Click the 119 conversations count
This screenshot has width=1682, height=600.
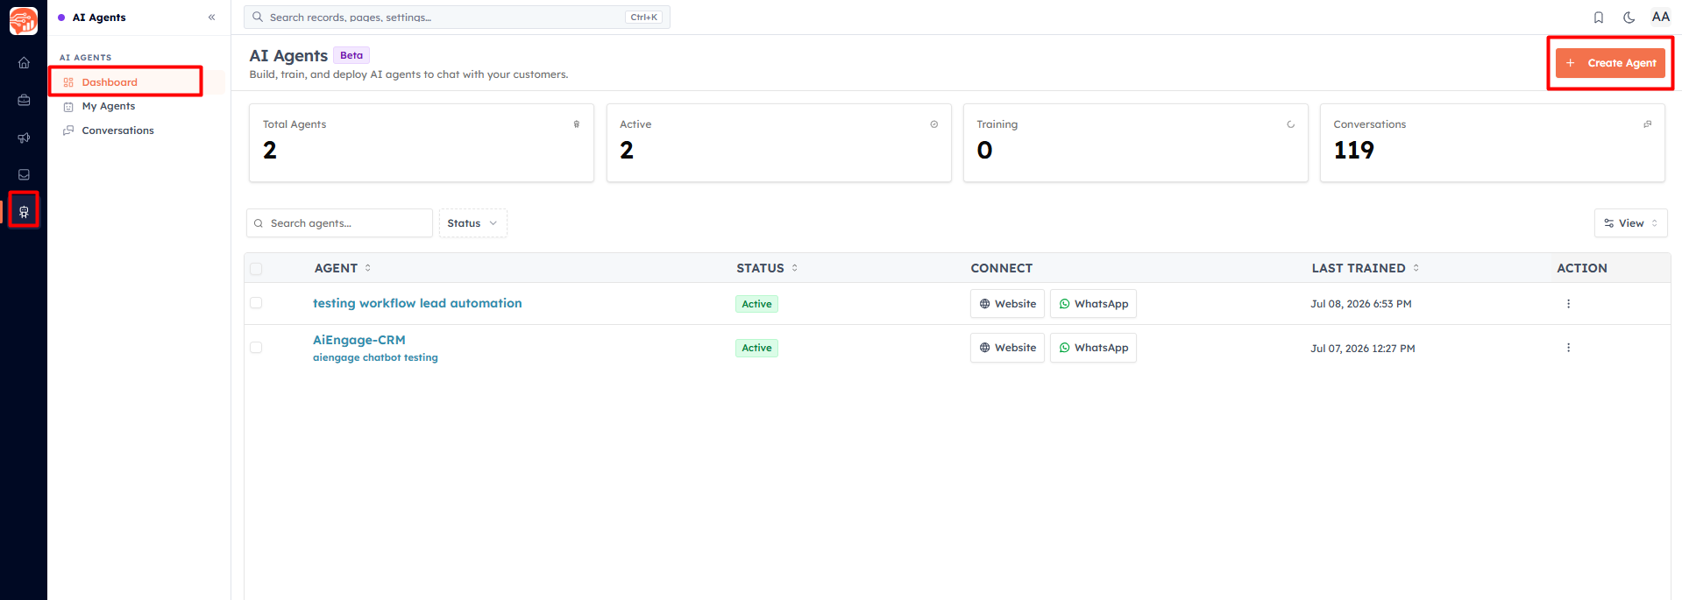[x=1353, y=151]
